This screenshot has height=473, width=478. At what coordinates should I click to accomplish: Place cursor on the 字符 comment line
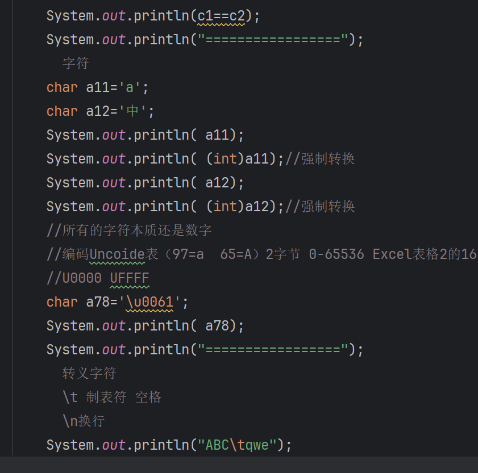(x=76, y=63)
